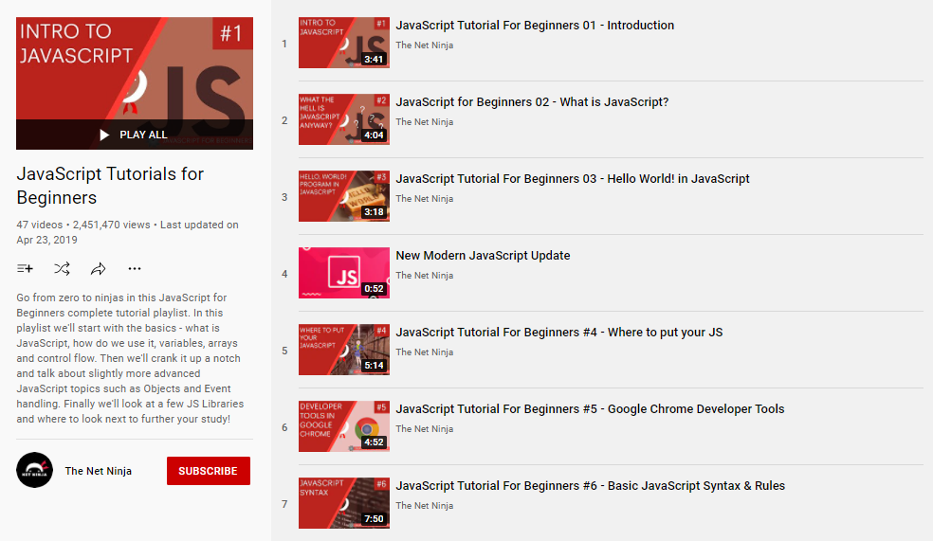This screenshot has height=541, width=933.
Task: Click channel name under Chrome Developer Tools video
Action: (x=424, y=428)
